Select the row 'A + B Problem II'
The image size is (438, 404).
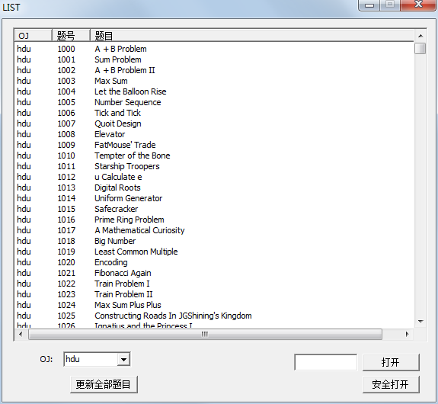(214, 70)
